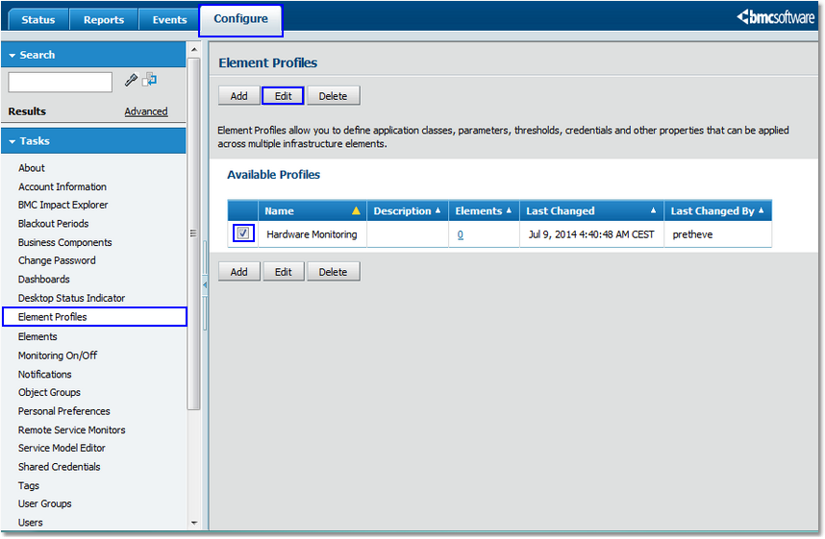This screenshot has height=539, width=825.
Task: Open Remote Service Monitors task
Action: (x=71, y=430)
